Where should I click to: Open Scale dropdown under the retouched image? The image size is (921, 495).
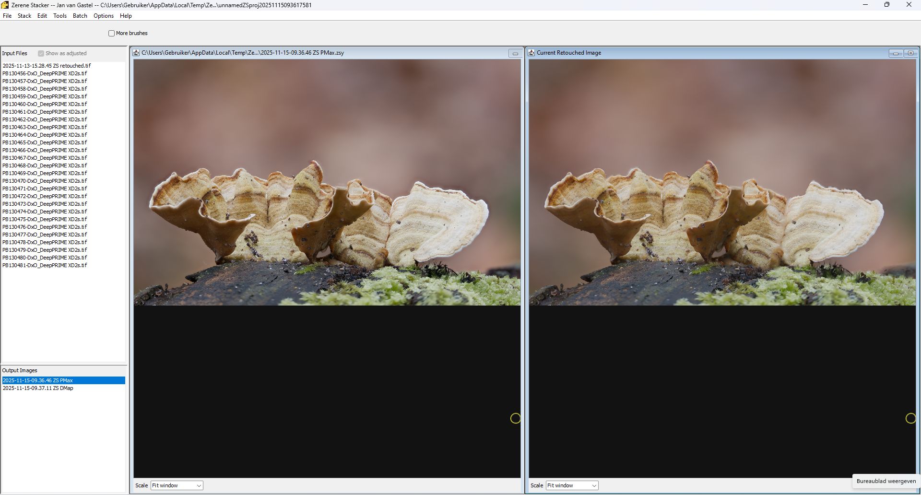(x=572, y=485)
